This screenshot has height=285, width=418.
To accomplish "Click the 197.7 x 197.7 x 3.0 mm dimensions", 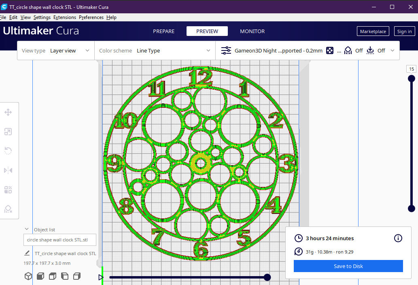I will 47,263.
